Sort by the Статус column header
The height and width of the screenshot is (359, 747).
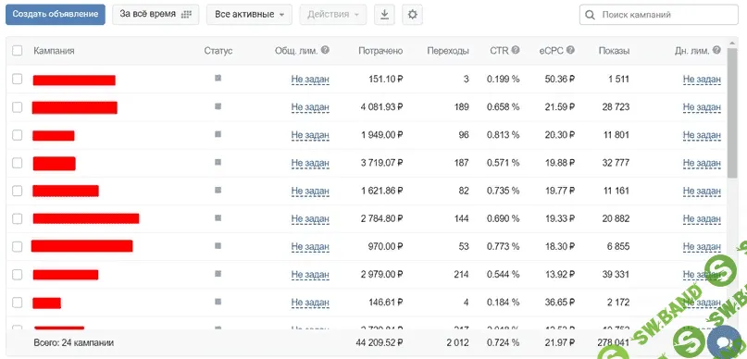tap(218, 51)
